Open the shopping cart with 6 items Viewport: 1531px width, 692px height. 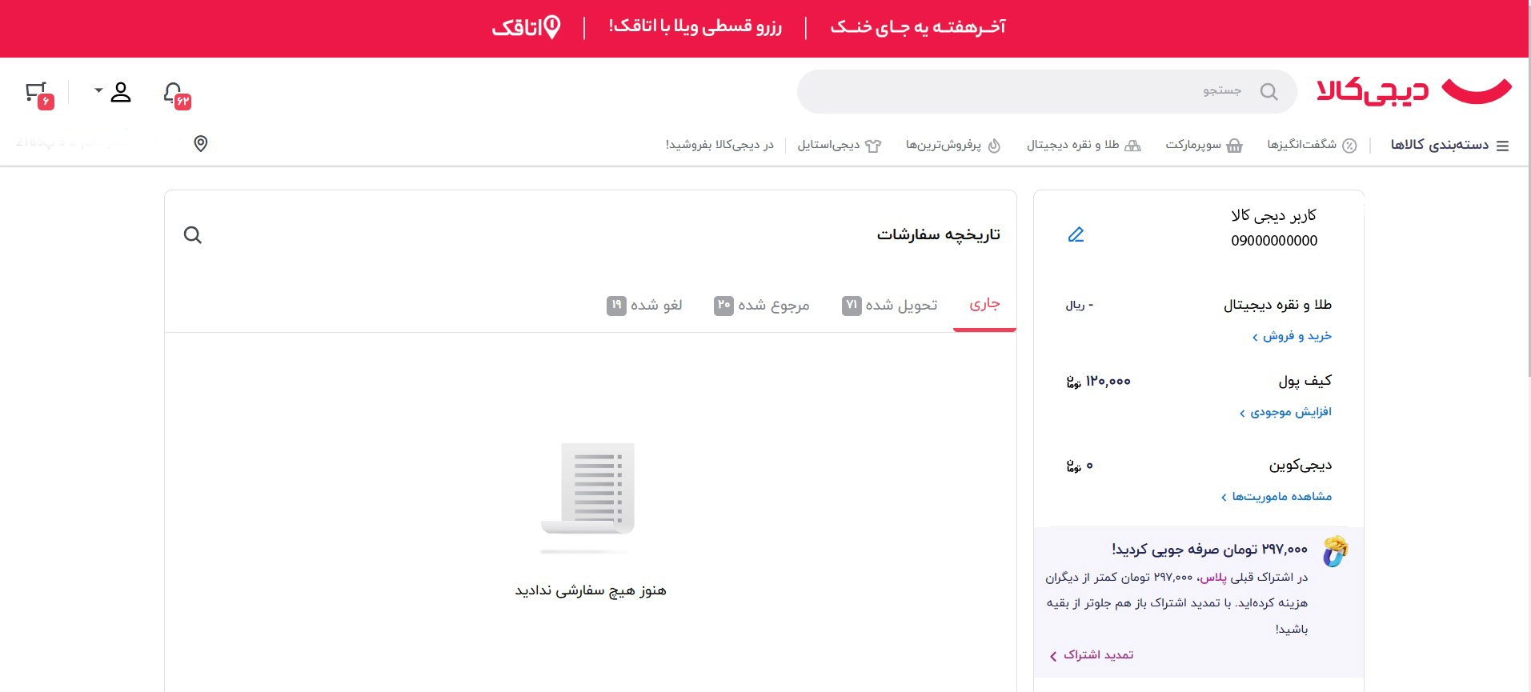tap(39, 94)
